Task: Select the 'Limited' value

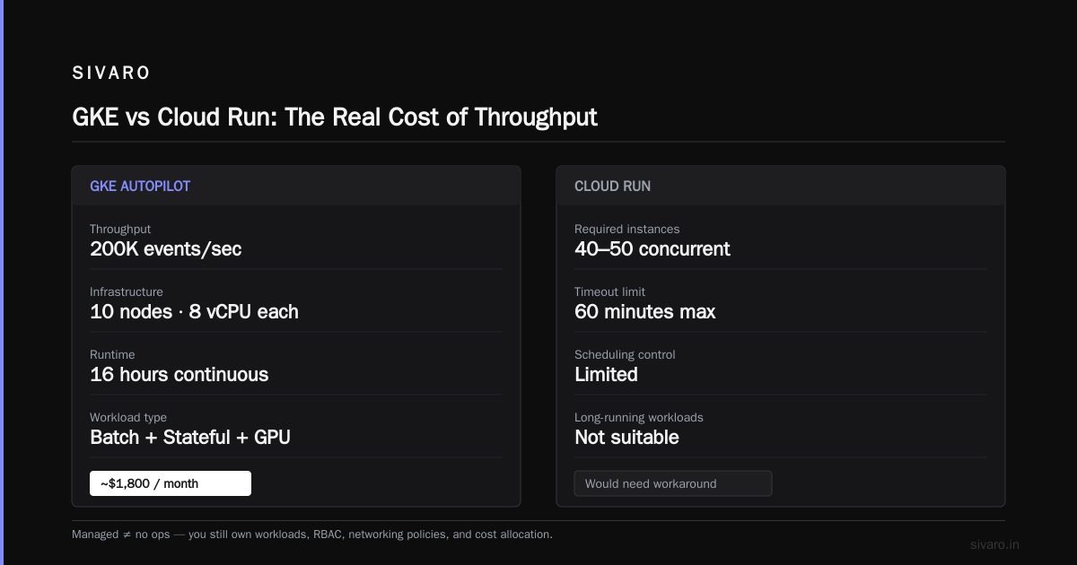Action: pyautogui.click(x=607, y=375)
